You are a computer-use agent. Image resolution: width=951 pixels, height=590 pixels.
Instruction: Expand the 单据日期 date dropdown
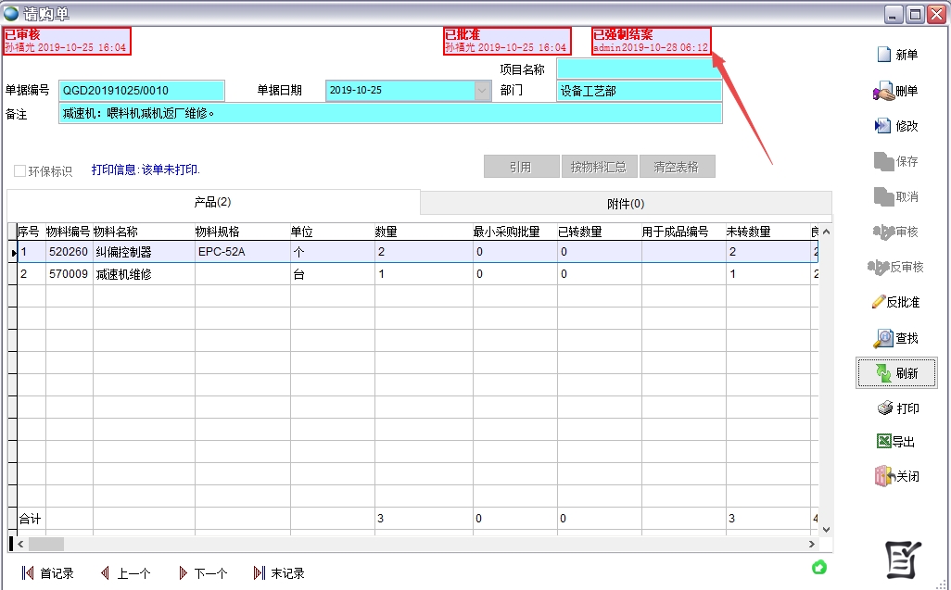click(x=482, y=91)
